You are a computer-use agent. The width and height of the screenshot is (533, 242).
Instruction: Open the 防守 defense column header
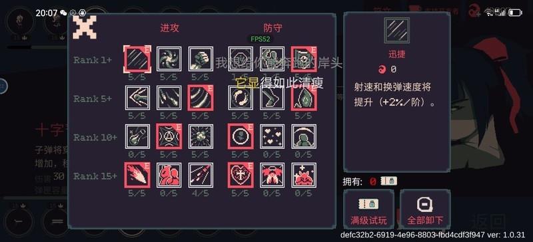pos(272,28)
